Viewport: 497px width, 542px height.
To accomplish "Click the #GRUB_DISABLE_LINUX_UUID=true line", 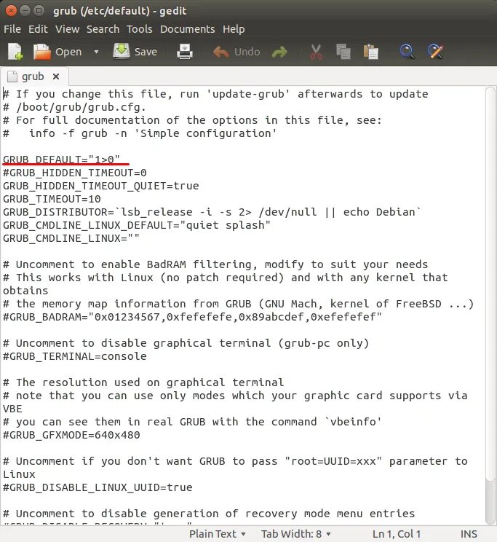I will [98, 487].
